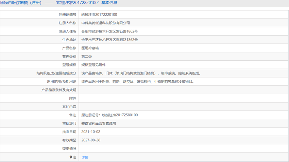Click the document icon beside 境内医疗器械 title
The width and height of the screenshot is (289, 162).
[x=2, y=3]
